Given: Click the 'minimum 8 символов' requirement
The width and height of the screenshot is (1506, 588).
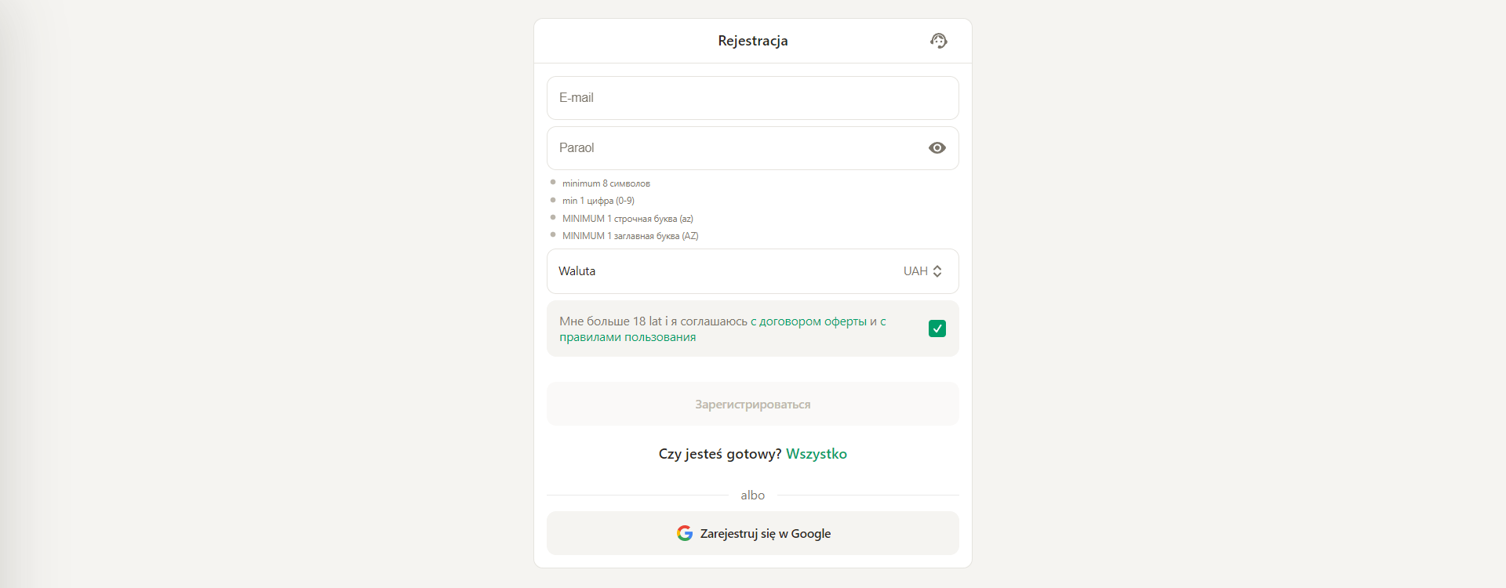Looking at the screenshot, I should coord(606,183).
